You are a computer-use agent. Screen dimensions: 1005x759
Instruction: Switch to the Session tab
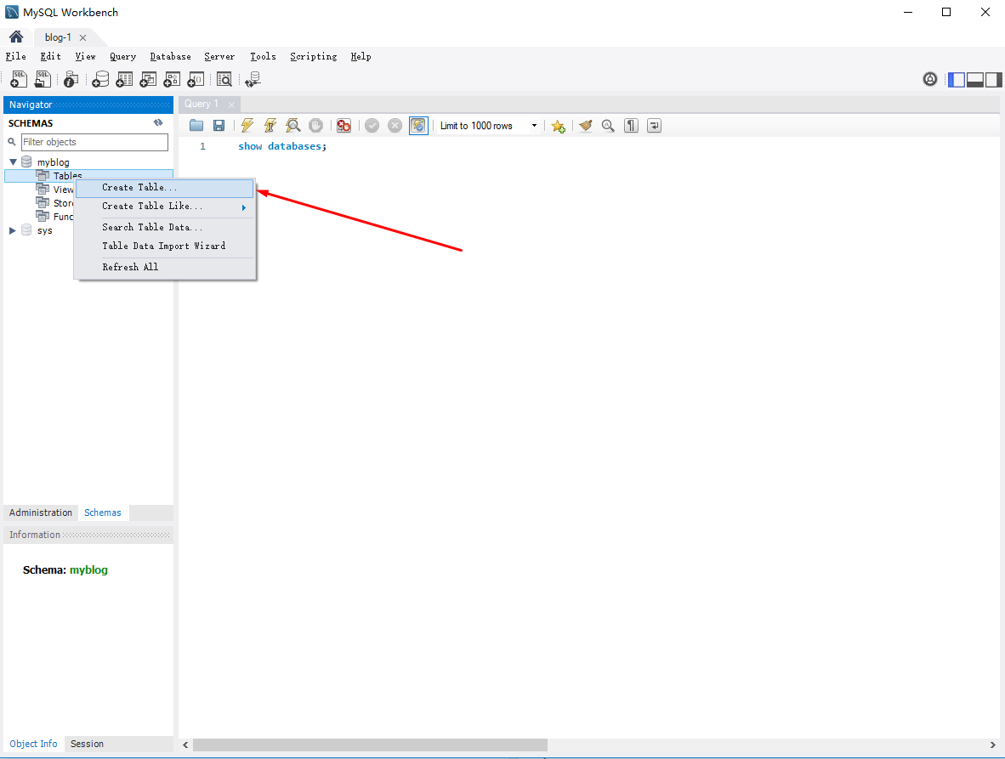(88, 744)
